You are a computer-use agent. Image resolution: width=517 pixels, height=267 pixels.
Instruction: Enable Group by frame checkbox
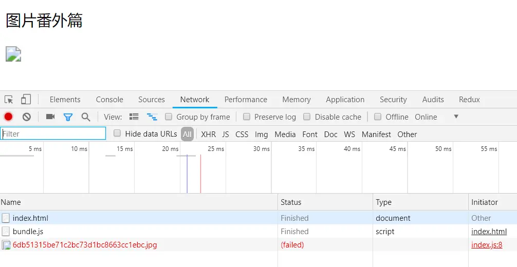click(169, 117)
